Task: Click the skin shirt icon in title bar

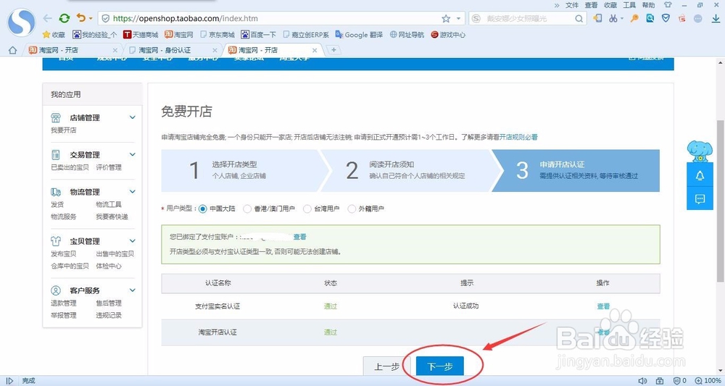Action: coord(668,5)
